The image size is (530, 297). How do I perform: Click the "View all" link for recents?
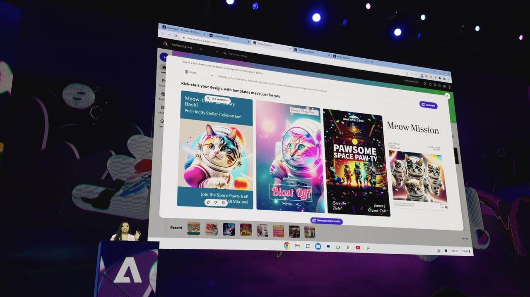click(x=465, y=238)
